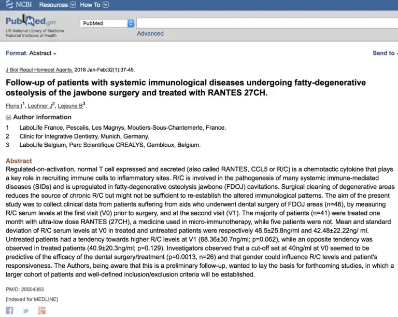
Task: Open the PubMed.gov logo homepage
Action: click(31, 21)
